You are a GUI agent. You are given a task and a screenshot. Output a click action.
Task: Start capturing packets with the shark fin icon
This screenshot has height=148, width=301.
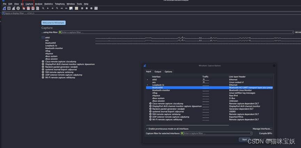pyautogui.click(x=4, y=8)
